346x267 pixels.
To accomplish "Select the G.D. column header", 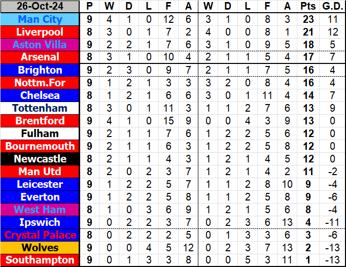I will pyautogui.click(x=332, y=7).
